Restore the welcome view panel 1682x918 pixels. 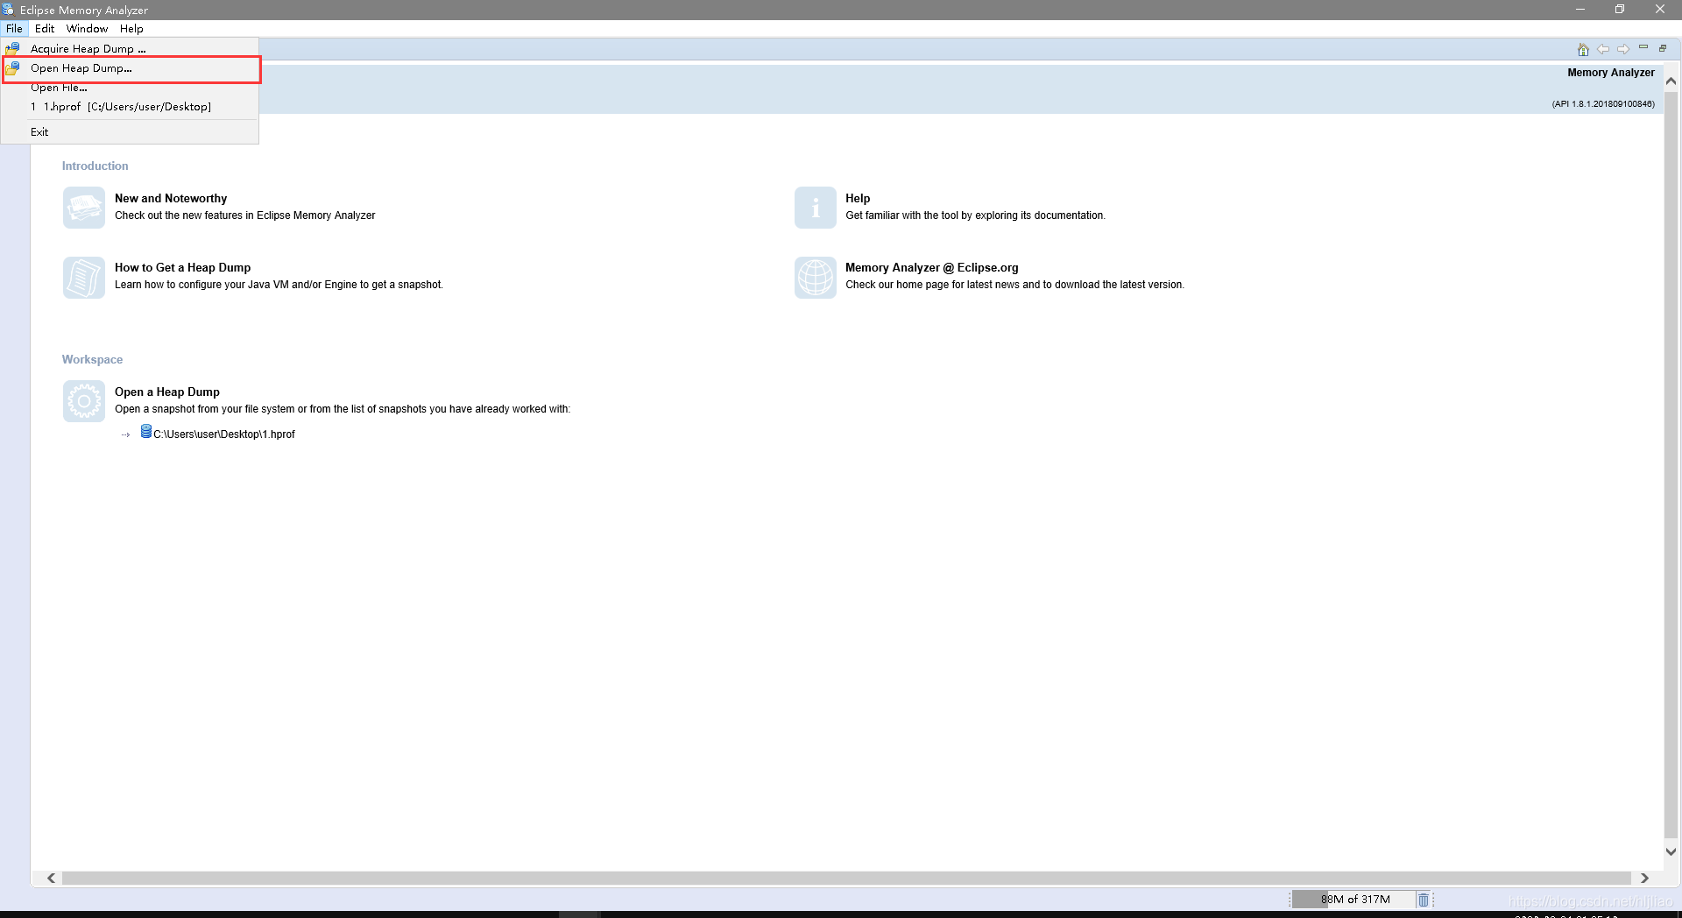pos(1663,48)
